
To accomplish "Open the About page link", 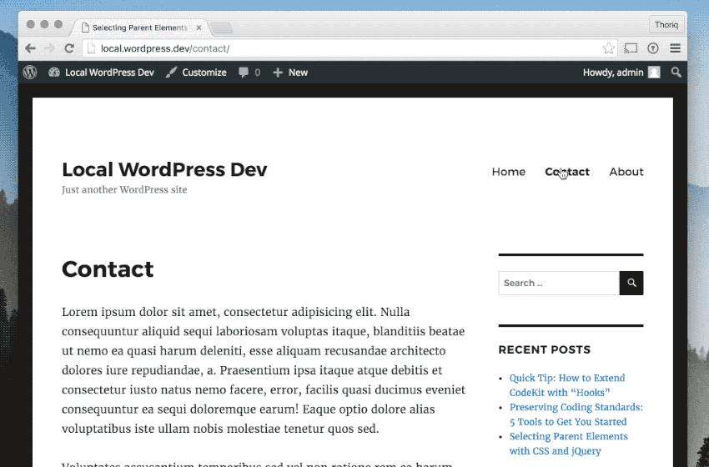I will point(626,172).
